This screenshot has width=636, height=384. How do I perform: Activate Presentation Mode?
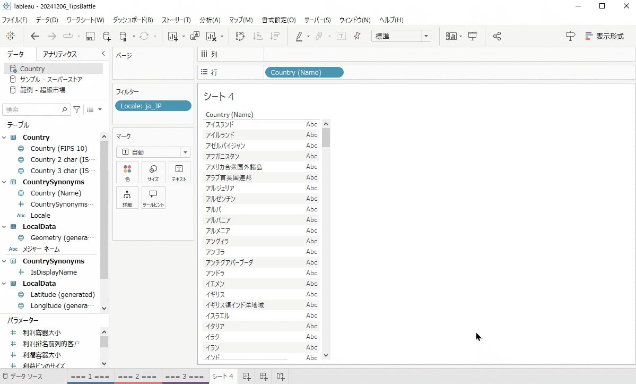(x=473, y=36)
